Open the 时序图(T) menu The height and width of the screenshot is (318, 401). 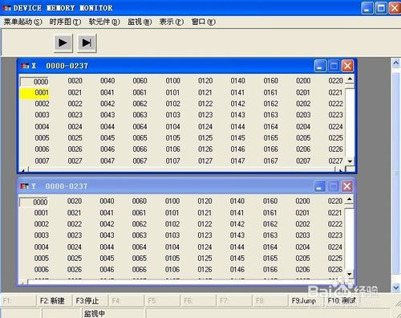65,22
